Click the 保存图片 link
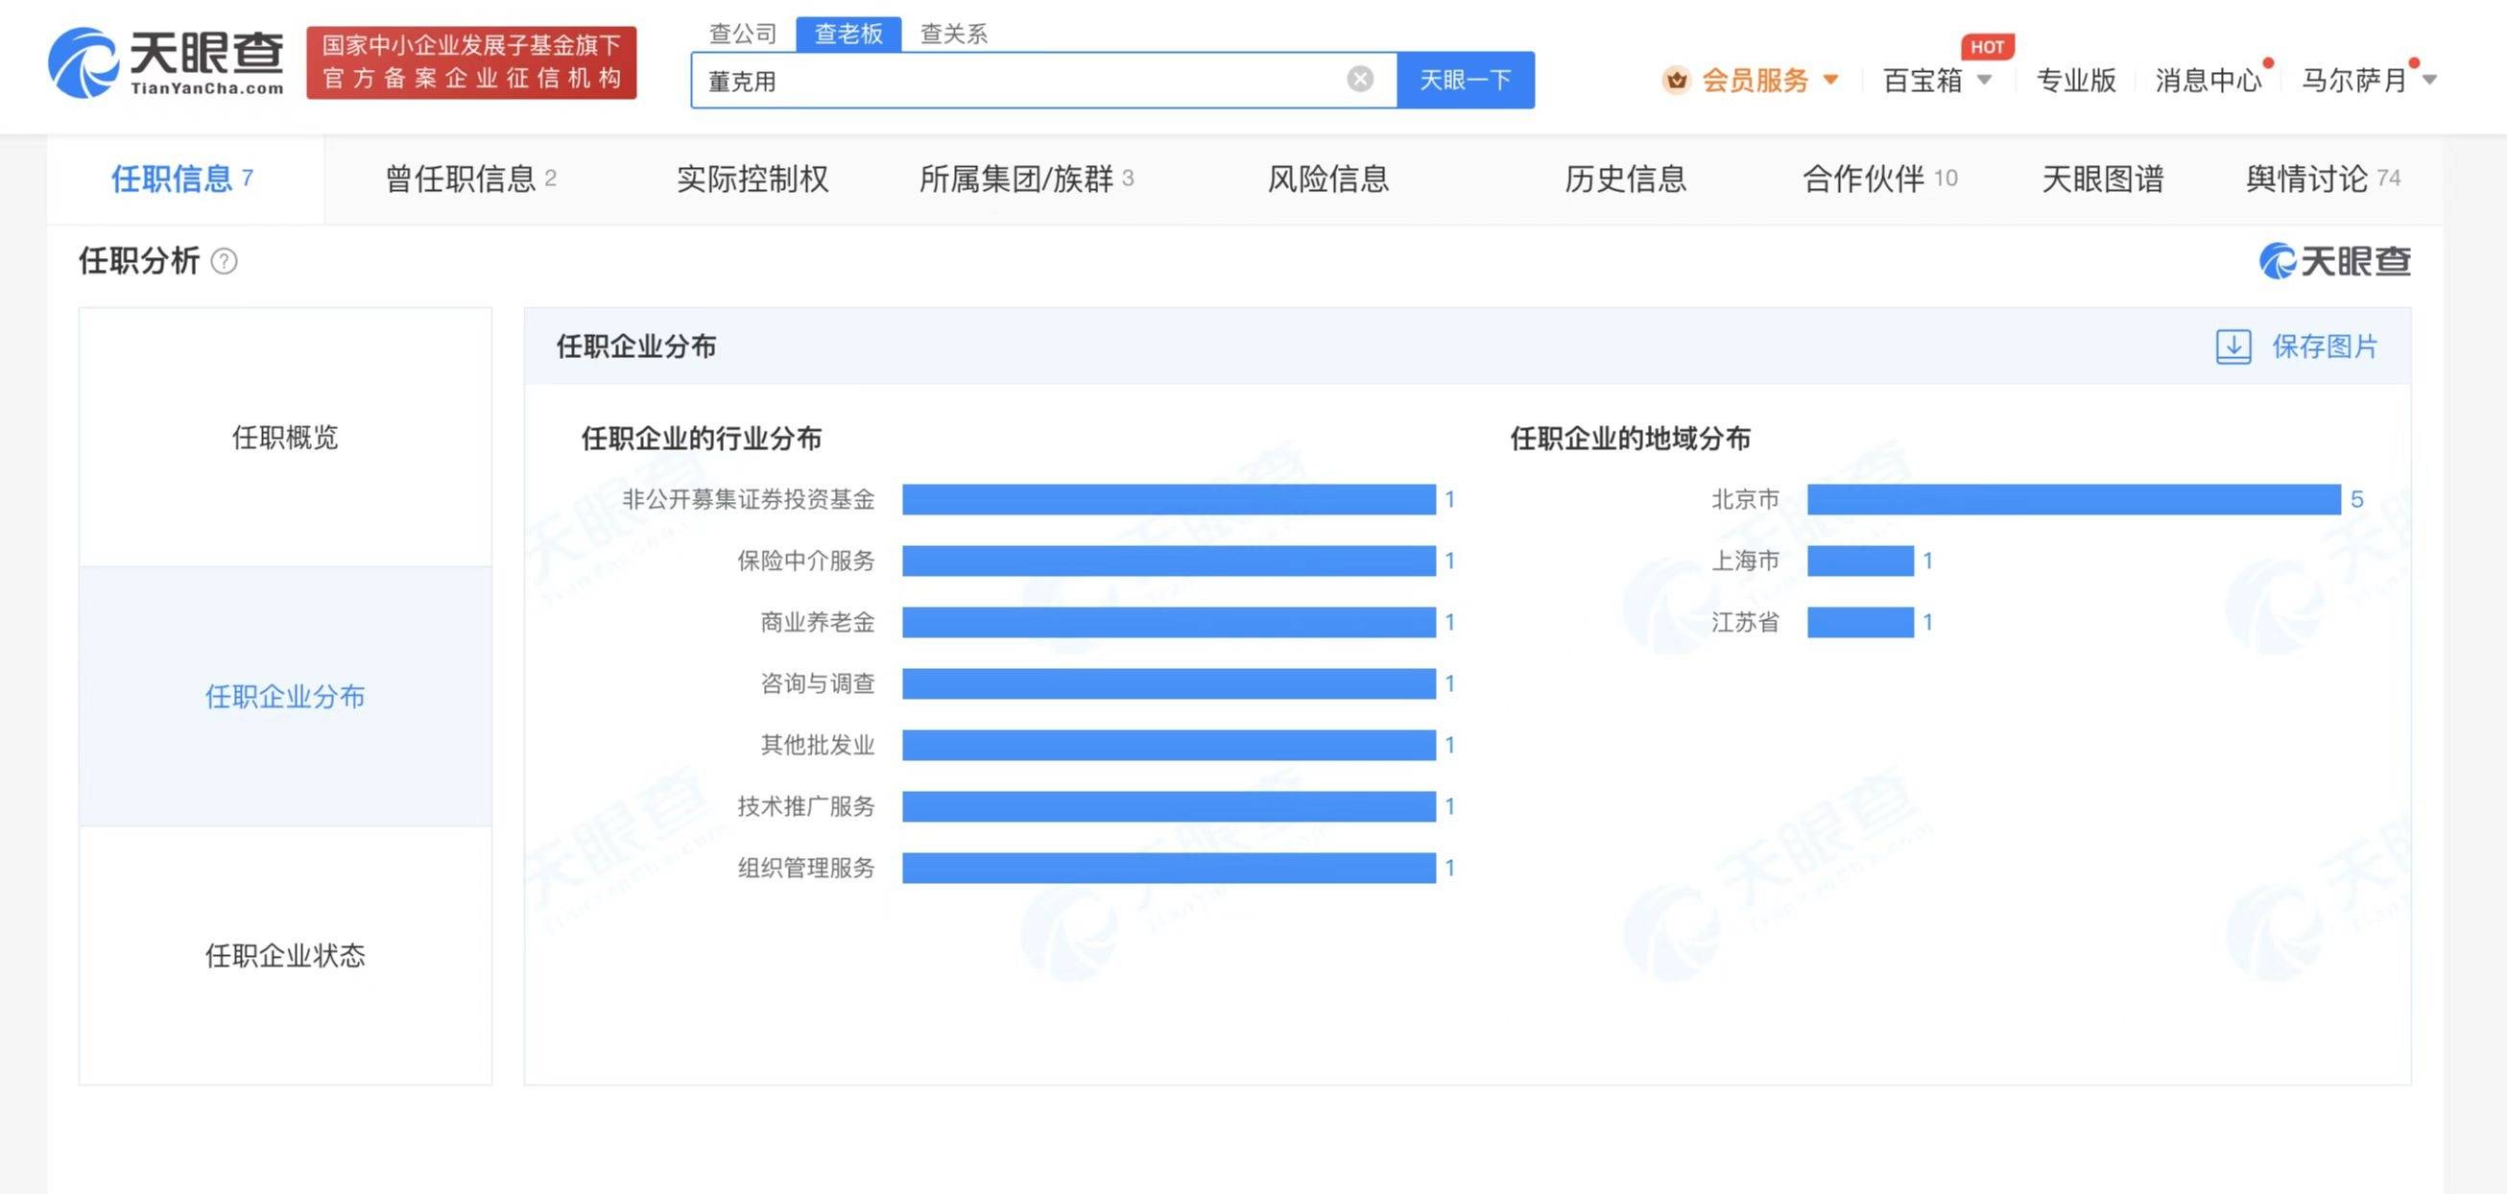2507x1194 pixels. pos(2324,346)
